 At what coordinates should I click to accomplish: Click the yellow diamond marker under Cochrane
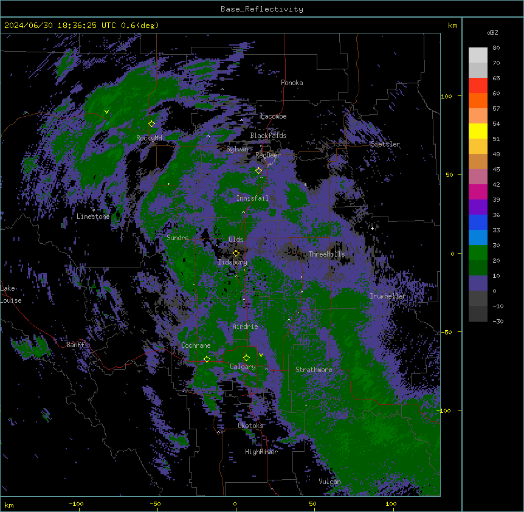[x=207, y=359]
